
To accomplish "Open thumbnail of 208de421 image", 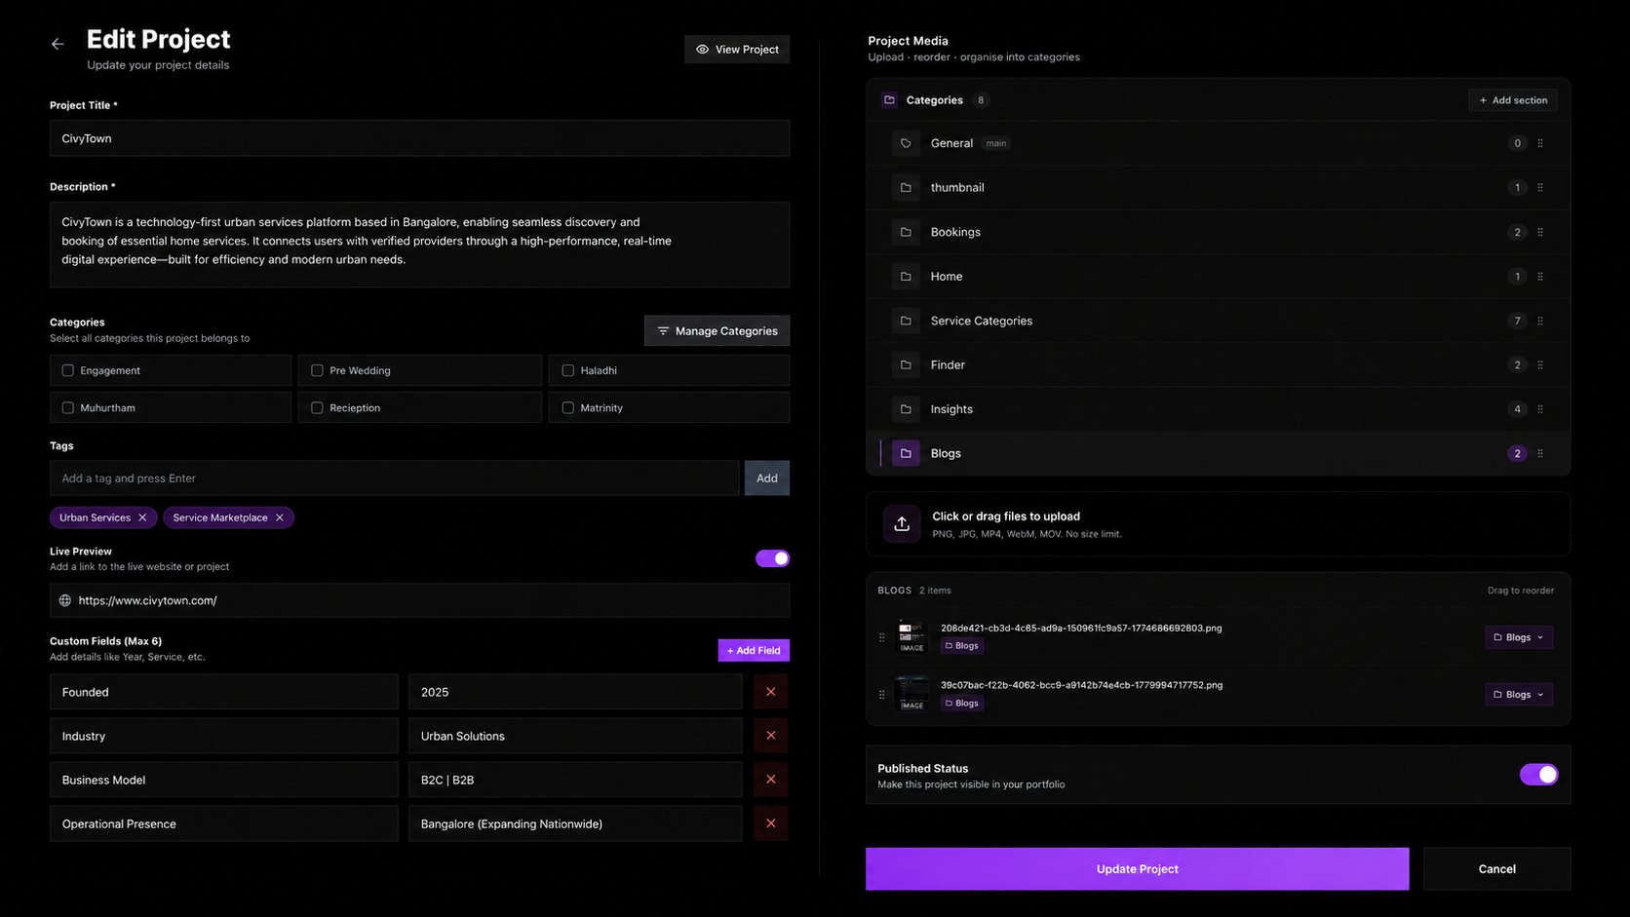I will 912,637.
